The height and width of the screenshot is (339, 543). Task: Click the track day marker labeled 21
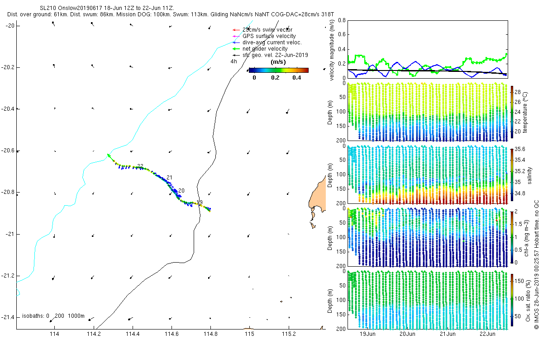coord(170,177)
